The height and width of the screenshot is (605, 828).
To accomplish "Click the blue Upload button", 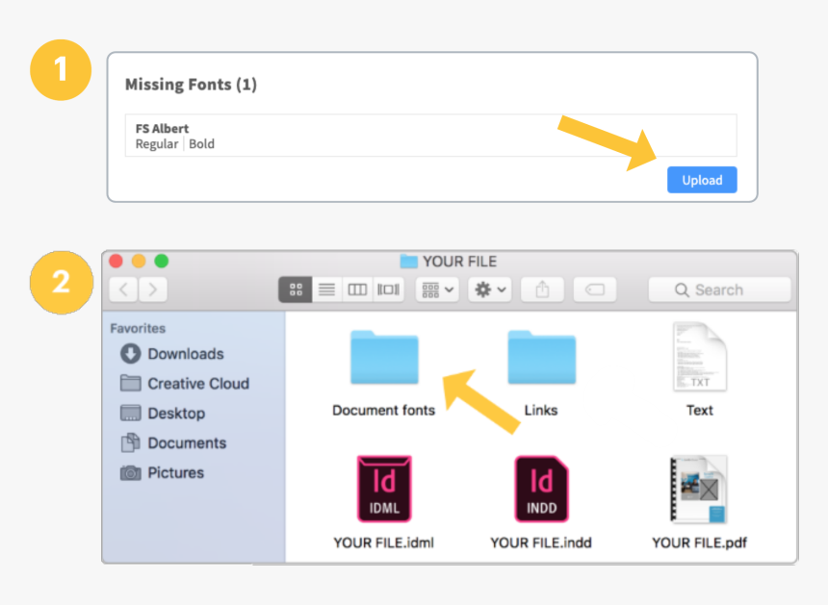I will [702, 180].
